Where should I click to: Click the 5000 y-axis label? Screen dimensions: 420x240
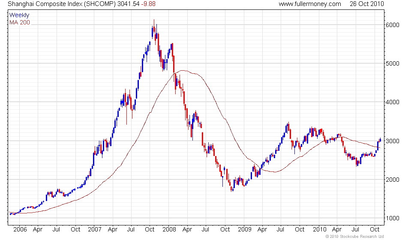click(393, 63)
